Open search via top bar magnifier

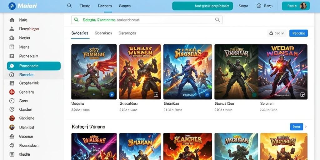(x=69, y=6)
